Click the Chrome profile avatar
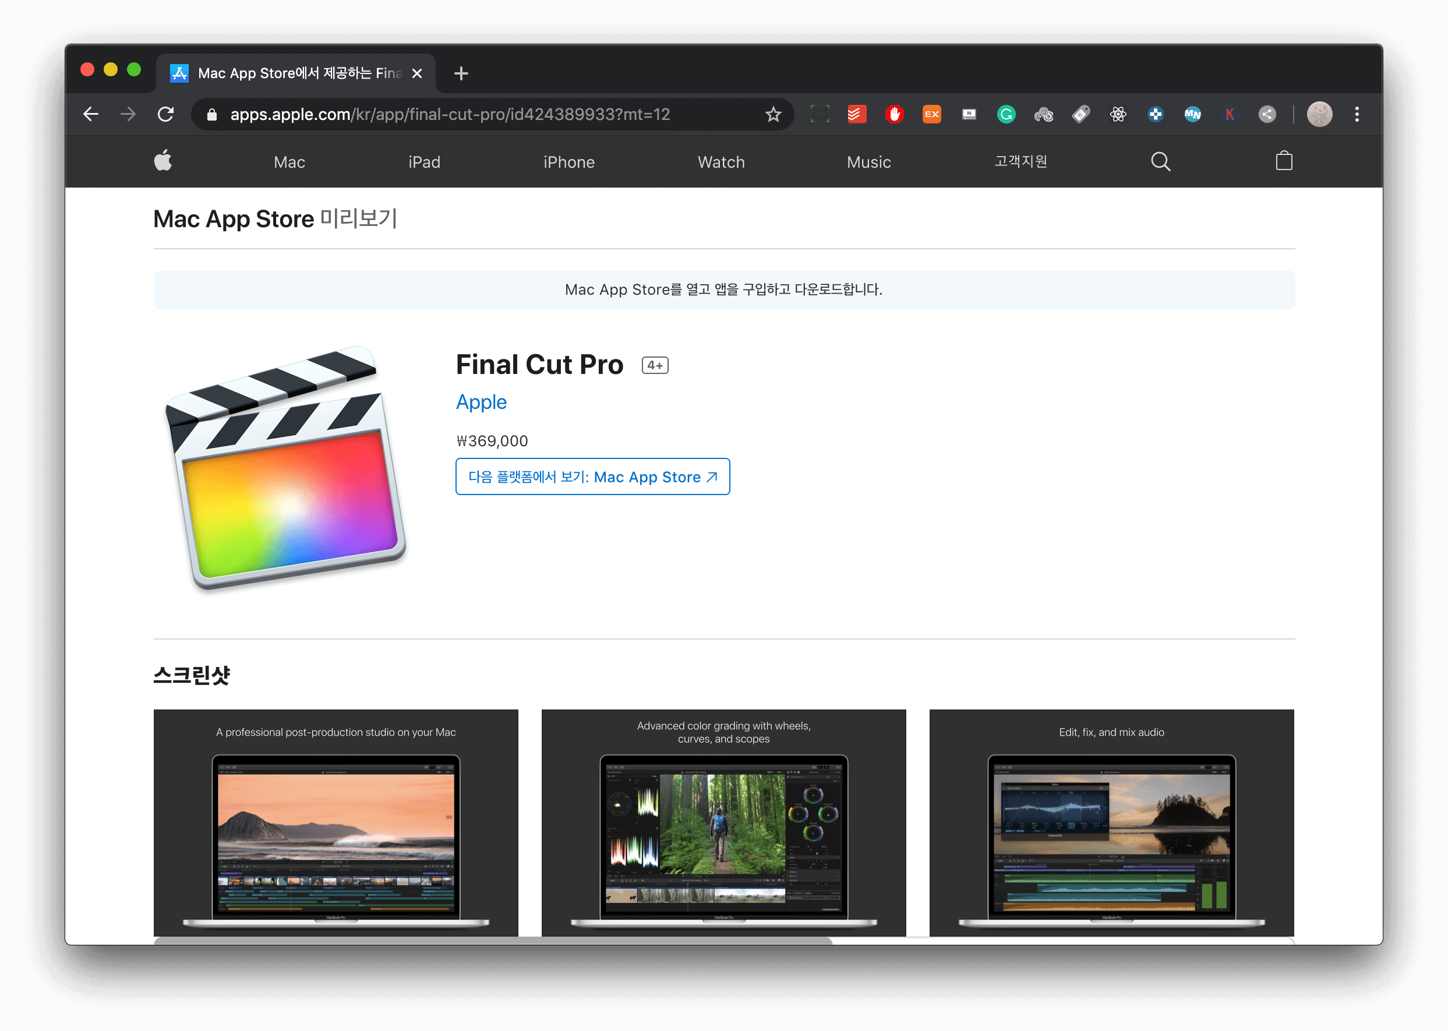 coord(1319,114)
